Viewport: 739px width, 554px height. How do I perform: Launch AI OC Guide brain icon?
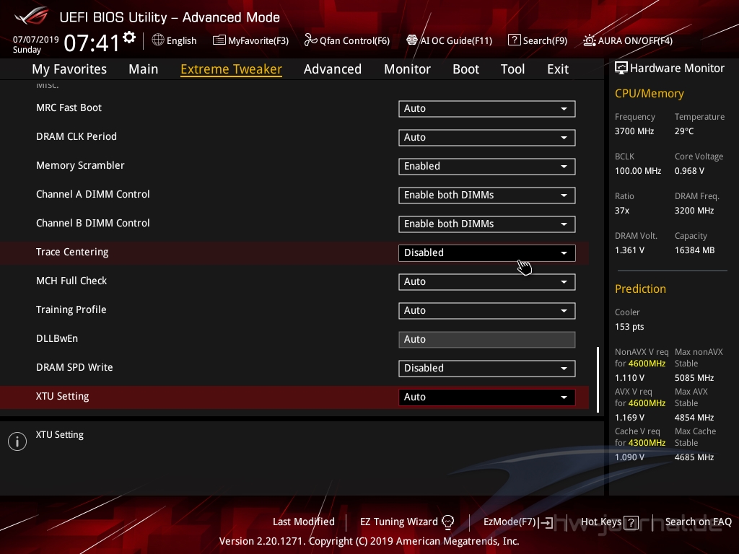pos(412,40)
